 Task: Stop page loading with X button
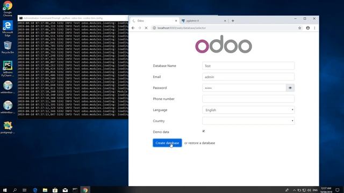[x=146, y=28]
